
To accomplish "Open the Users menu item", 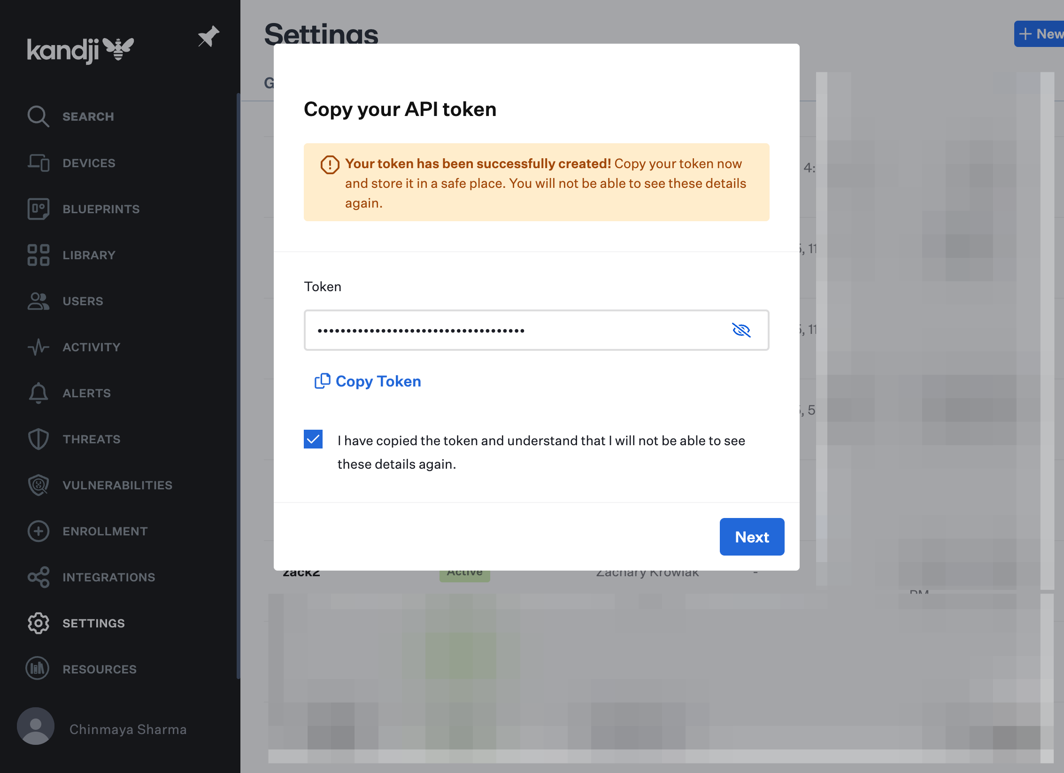I will tap(83, 301).
